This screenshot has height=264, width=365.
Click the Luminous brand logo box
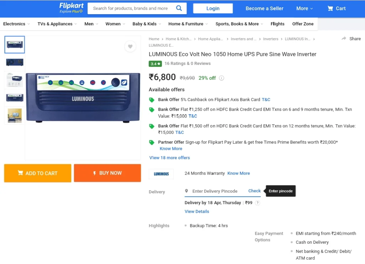tap(161, 174)
